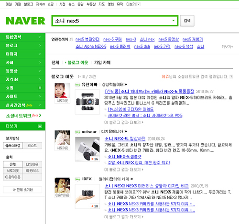This screenshot has height=224, width=239.
Task: Select 서로이웃 source filter
Action: [x=13, y=171]
